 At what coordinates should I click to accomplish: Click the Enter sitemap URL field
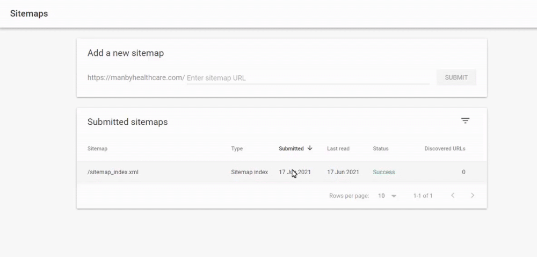[x=308, y=78]
